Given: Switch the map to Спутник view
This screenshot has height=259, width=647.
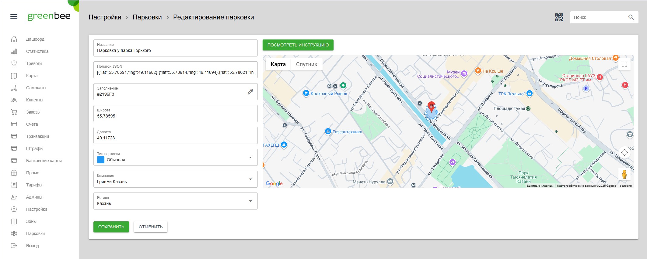Looking at the screenshot, I should point(306,64).
